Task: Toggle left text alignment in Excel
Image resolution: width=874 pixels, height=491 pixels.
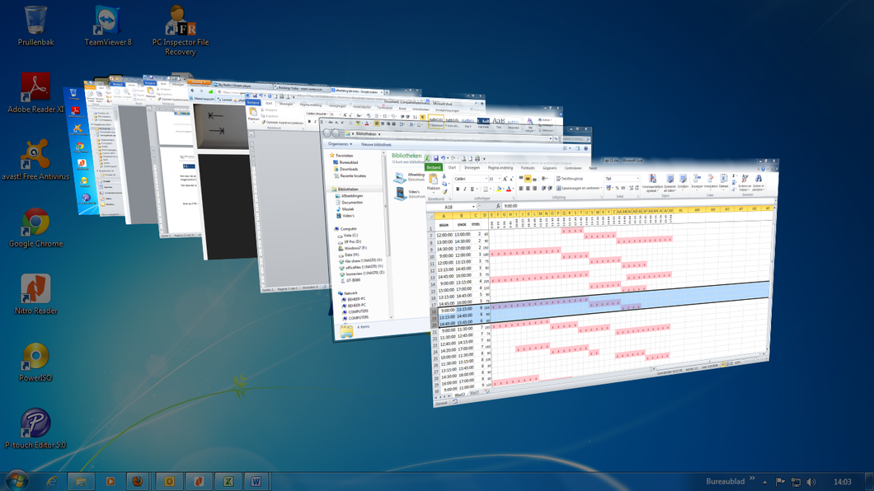Action: click(521, 188)
